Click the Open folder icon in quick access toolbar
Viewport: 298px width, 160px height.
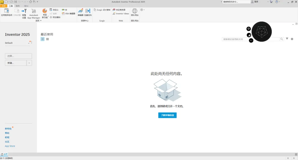click(x=12, y=2)
